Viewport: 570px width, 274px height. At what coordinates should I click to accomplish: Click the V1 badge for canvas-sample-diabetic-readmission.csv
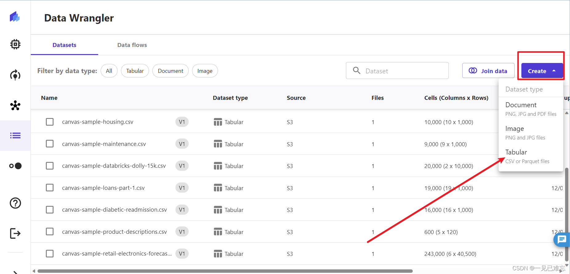click(182, 210)
